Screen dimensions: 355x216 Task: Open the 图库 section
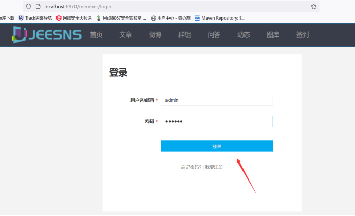tap(273, 34)
